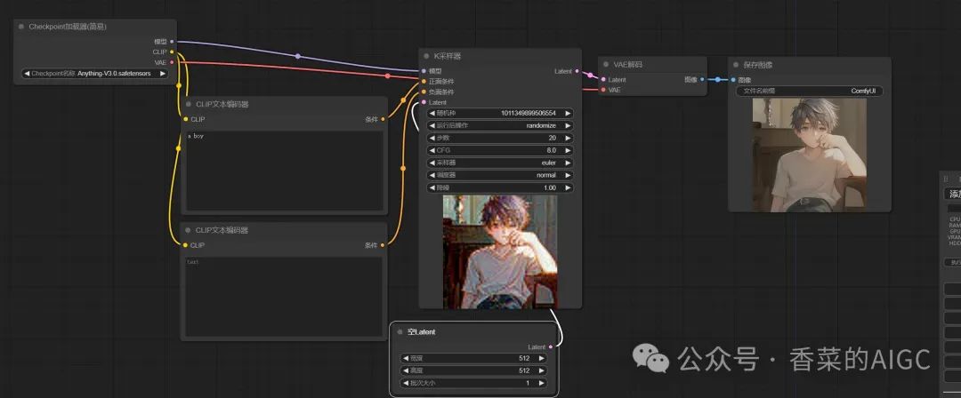Click the 步数 value 20

point(553,138)
